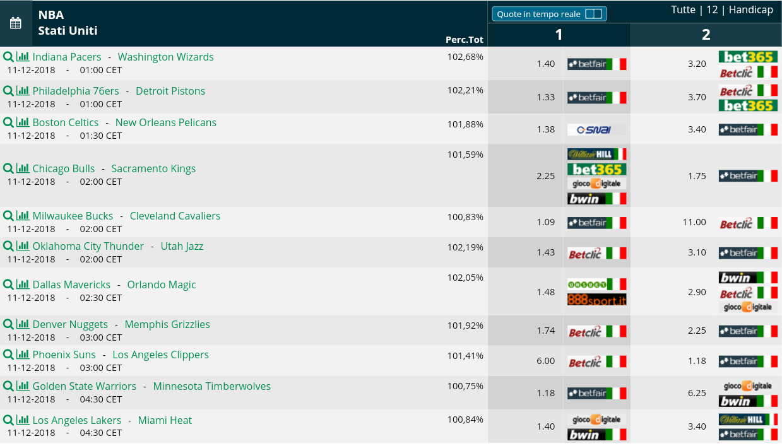Screen dimensions: 782x446
Task: Click the 11.00 odds for Cleveland Cavaliers
Action: click(694, 222)
